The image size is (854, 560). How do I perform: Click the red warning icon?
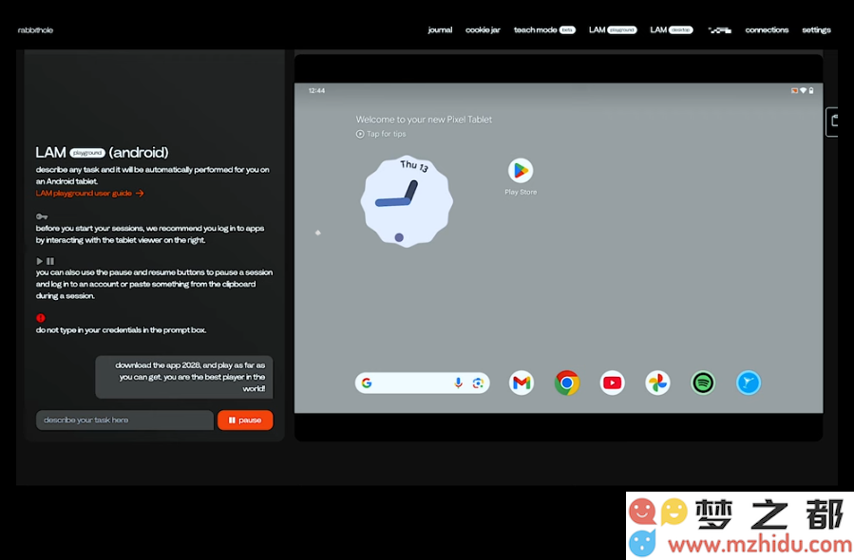click(x=40, y=318)
